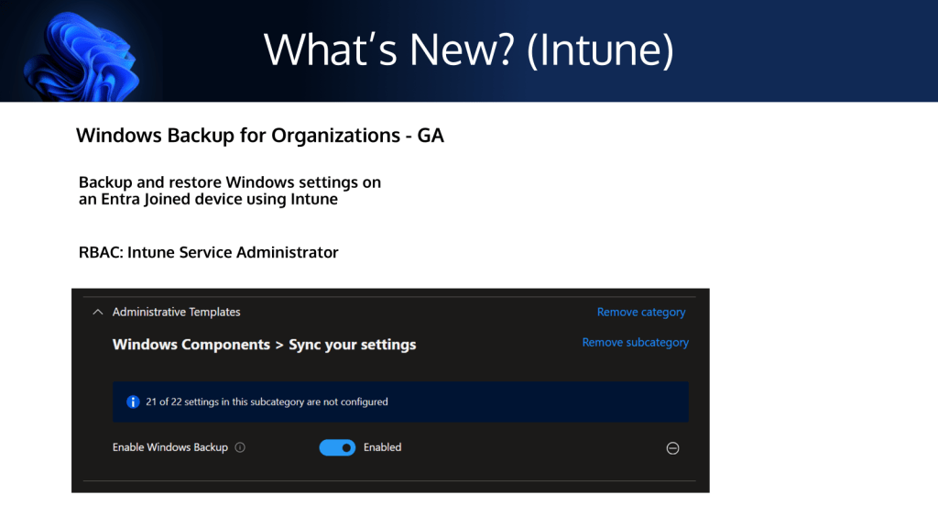Click Windows Backup for Organizations - GA heading
Viewport: 938px width, 528px height.
259,136
